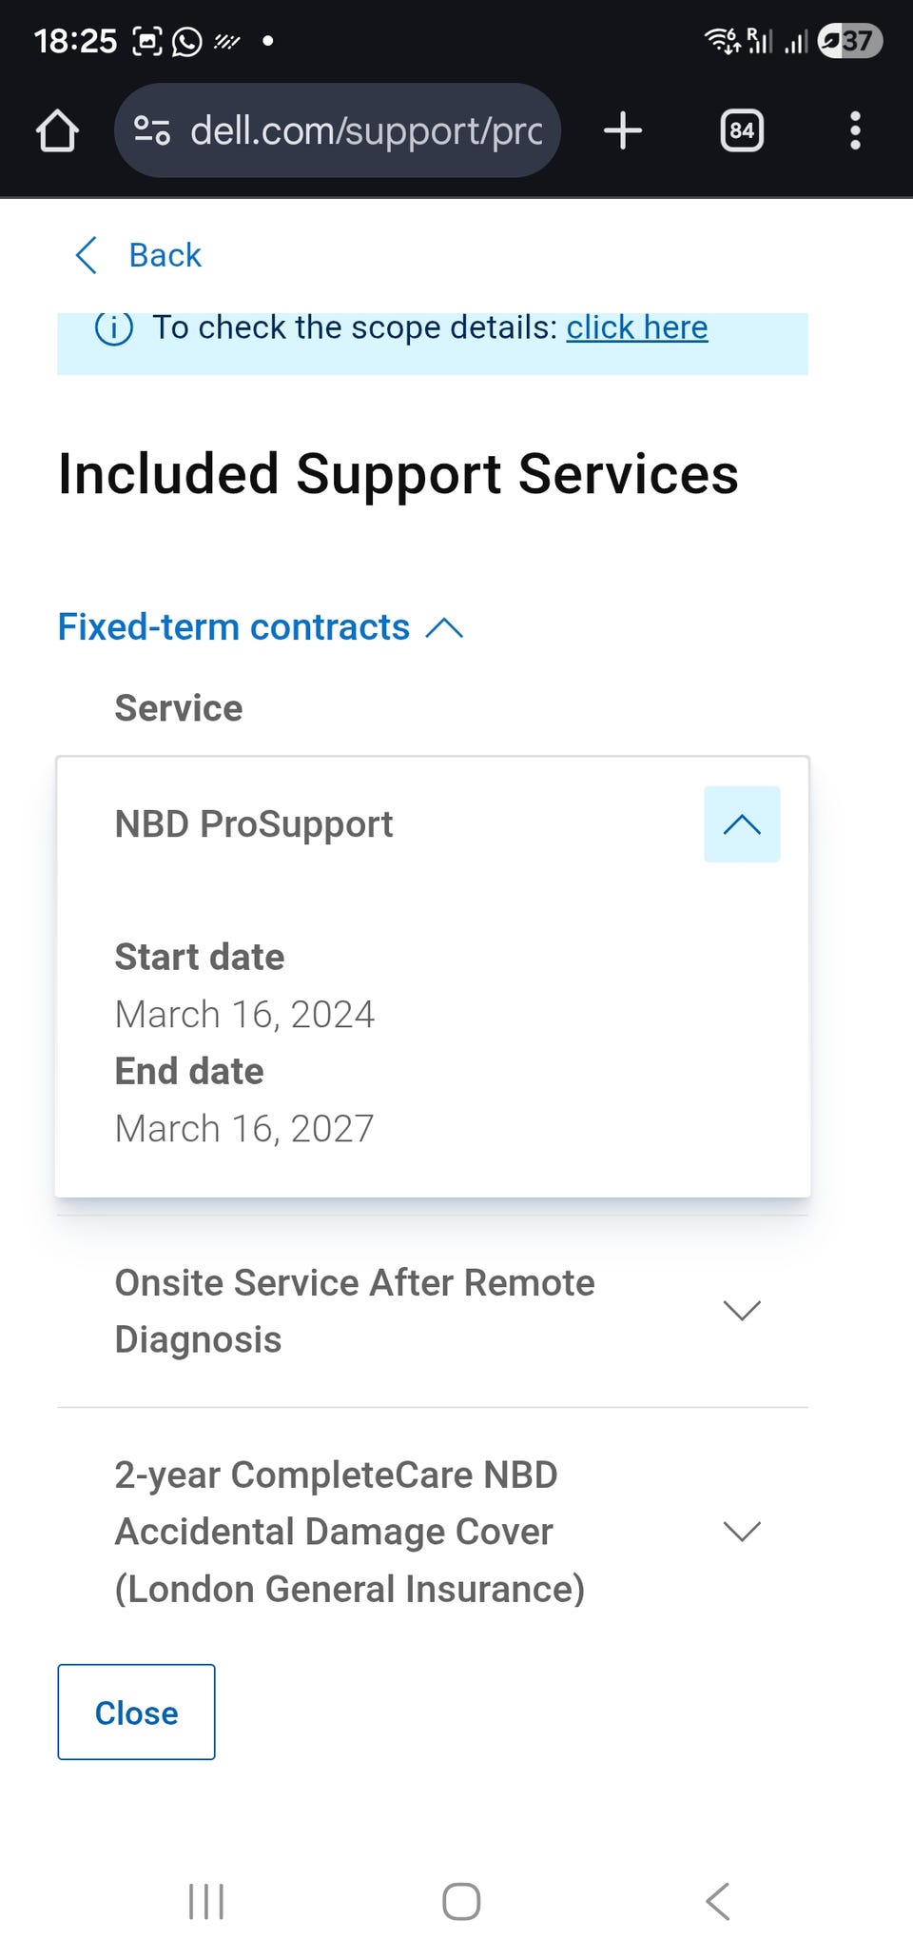
Task: Tap the info icon beside scope details
Action: [114, 328]
